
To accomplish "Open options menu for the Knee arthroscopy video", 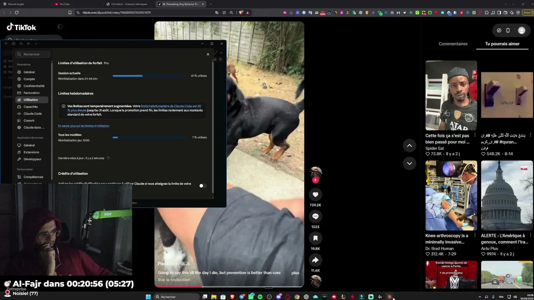I will tap(475, 235).
